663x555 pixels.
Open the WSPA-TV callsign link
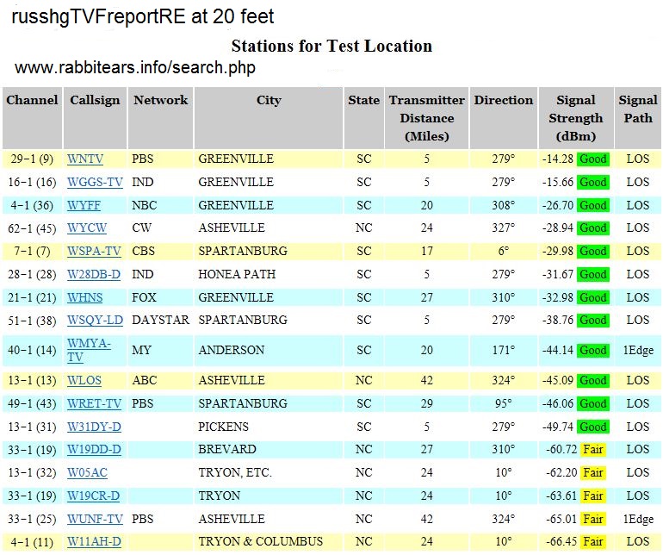pos(94,252)
